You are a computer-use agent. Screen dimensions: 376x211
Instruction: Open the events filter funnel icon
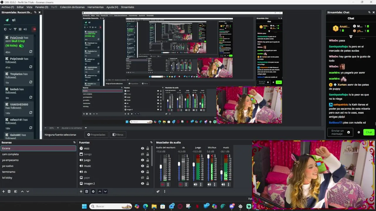15,29
